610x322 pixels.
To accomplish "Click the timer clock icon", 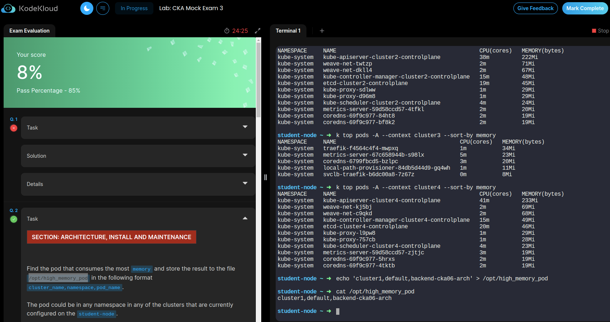I will (227, 31).
